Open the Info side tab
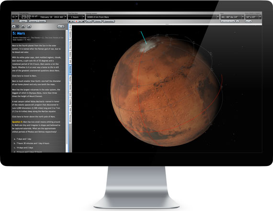This screenshot has width=273, height=211. point(70,61)
